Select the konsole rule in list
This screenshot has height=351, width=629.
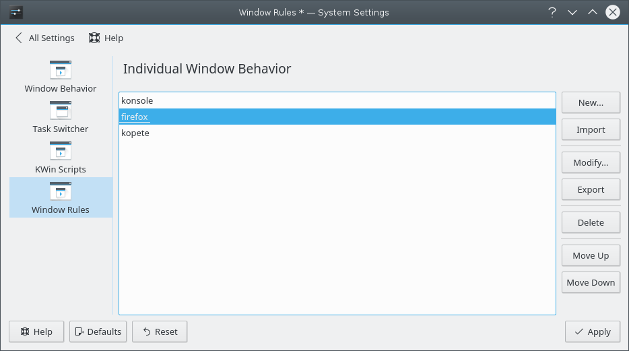137,100
